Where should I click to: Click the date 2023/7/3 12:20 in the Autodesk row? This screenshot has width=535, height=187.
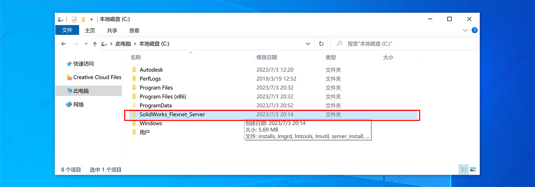click(x=275, y=70)
